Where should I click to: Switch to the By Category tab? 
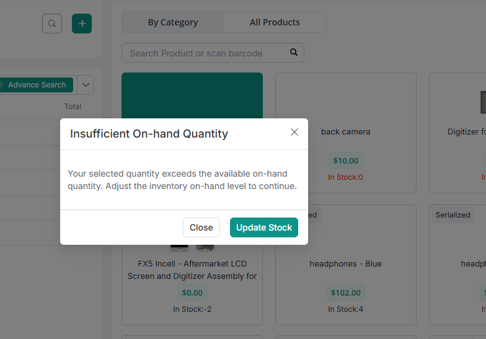pyautogui.click(x=172, y=22)
